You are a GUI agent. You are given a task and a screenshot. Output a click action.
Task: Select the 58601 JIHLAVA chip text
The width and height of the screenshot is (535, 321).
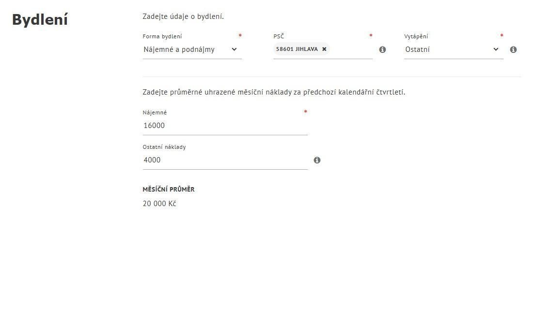click(297, 49)
